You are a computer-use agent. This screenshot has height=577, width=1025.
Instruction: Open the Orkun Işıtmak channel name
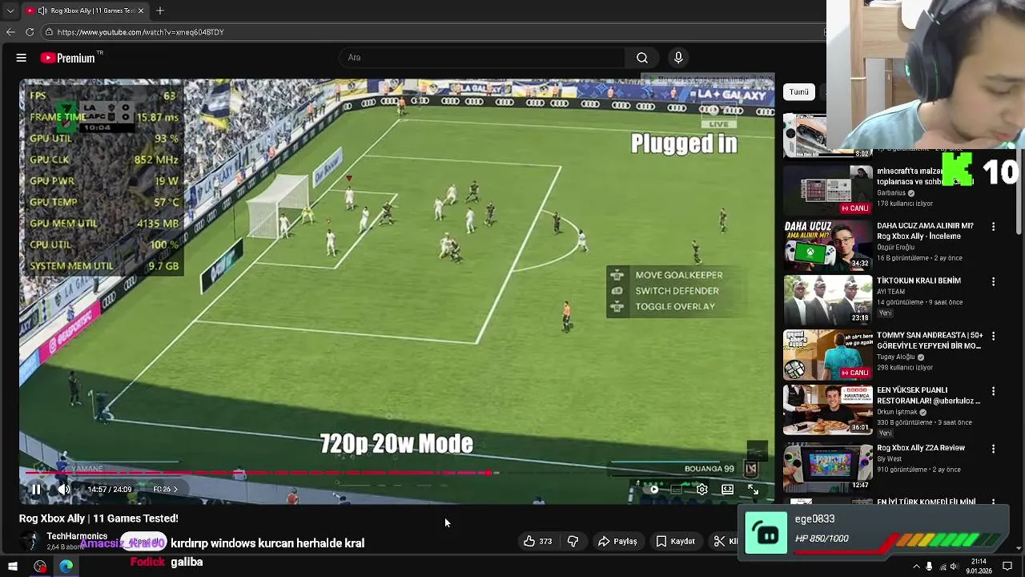[898, 412]
